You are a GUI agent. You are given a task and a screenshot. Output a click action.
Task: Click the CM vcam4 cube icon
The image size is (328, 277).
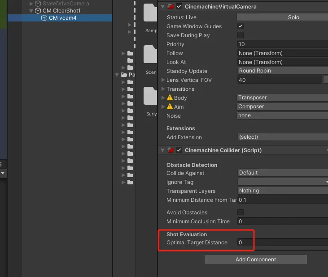44,18
